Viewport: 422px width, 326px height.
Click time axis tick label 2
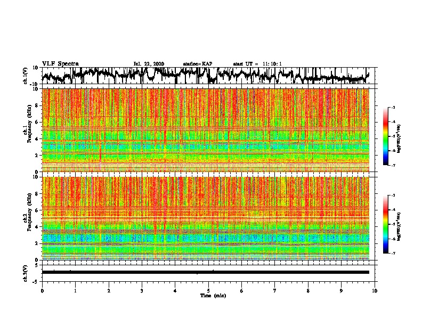click(109, 291)
